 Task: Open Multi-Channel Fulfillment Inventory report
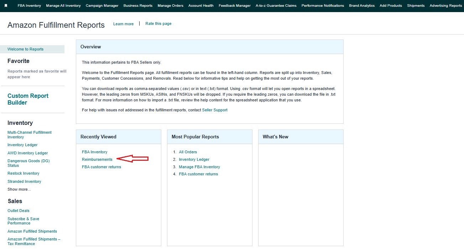point(30,134)
